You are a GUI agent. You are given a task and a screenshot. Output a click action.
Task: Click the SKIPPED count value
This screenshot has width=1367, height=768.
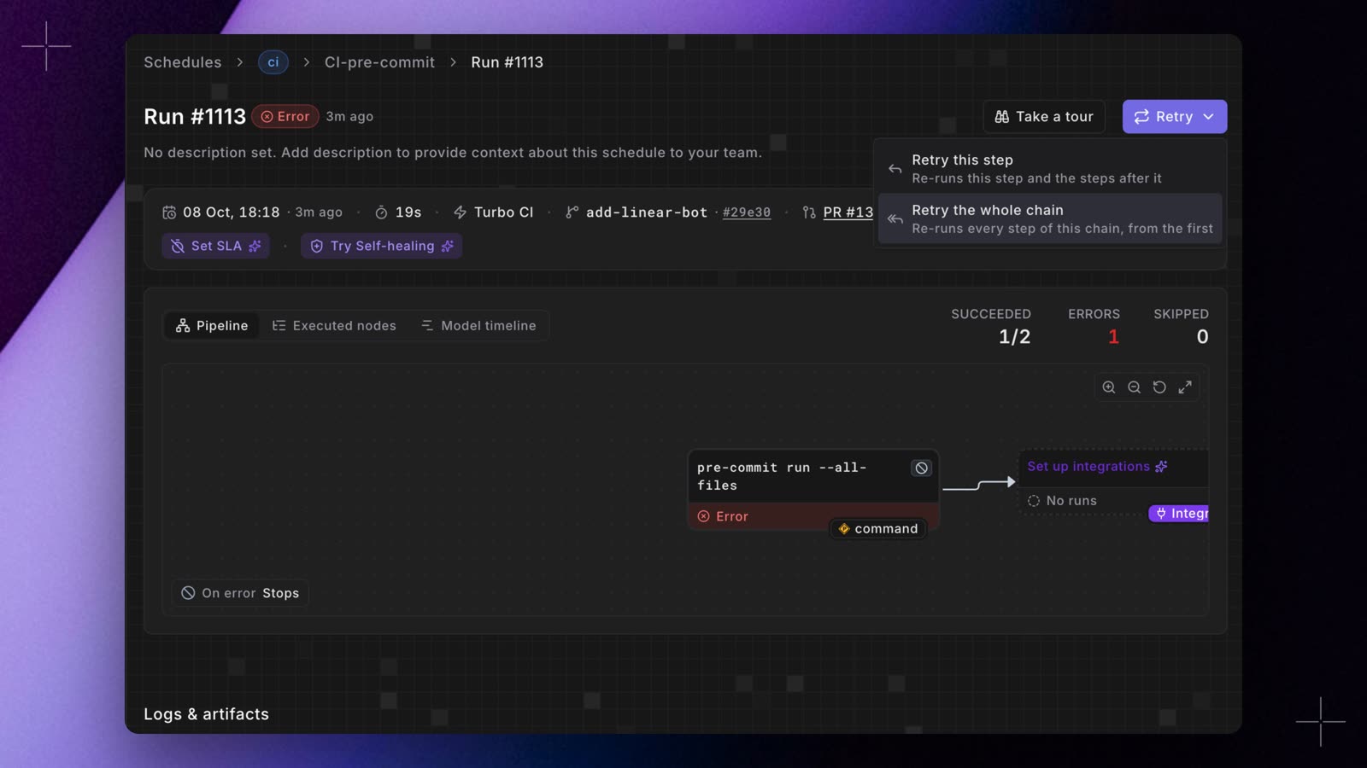(x=1202, y=337)
